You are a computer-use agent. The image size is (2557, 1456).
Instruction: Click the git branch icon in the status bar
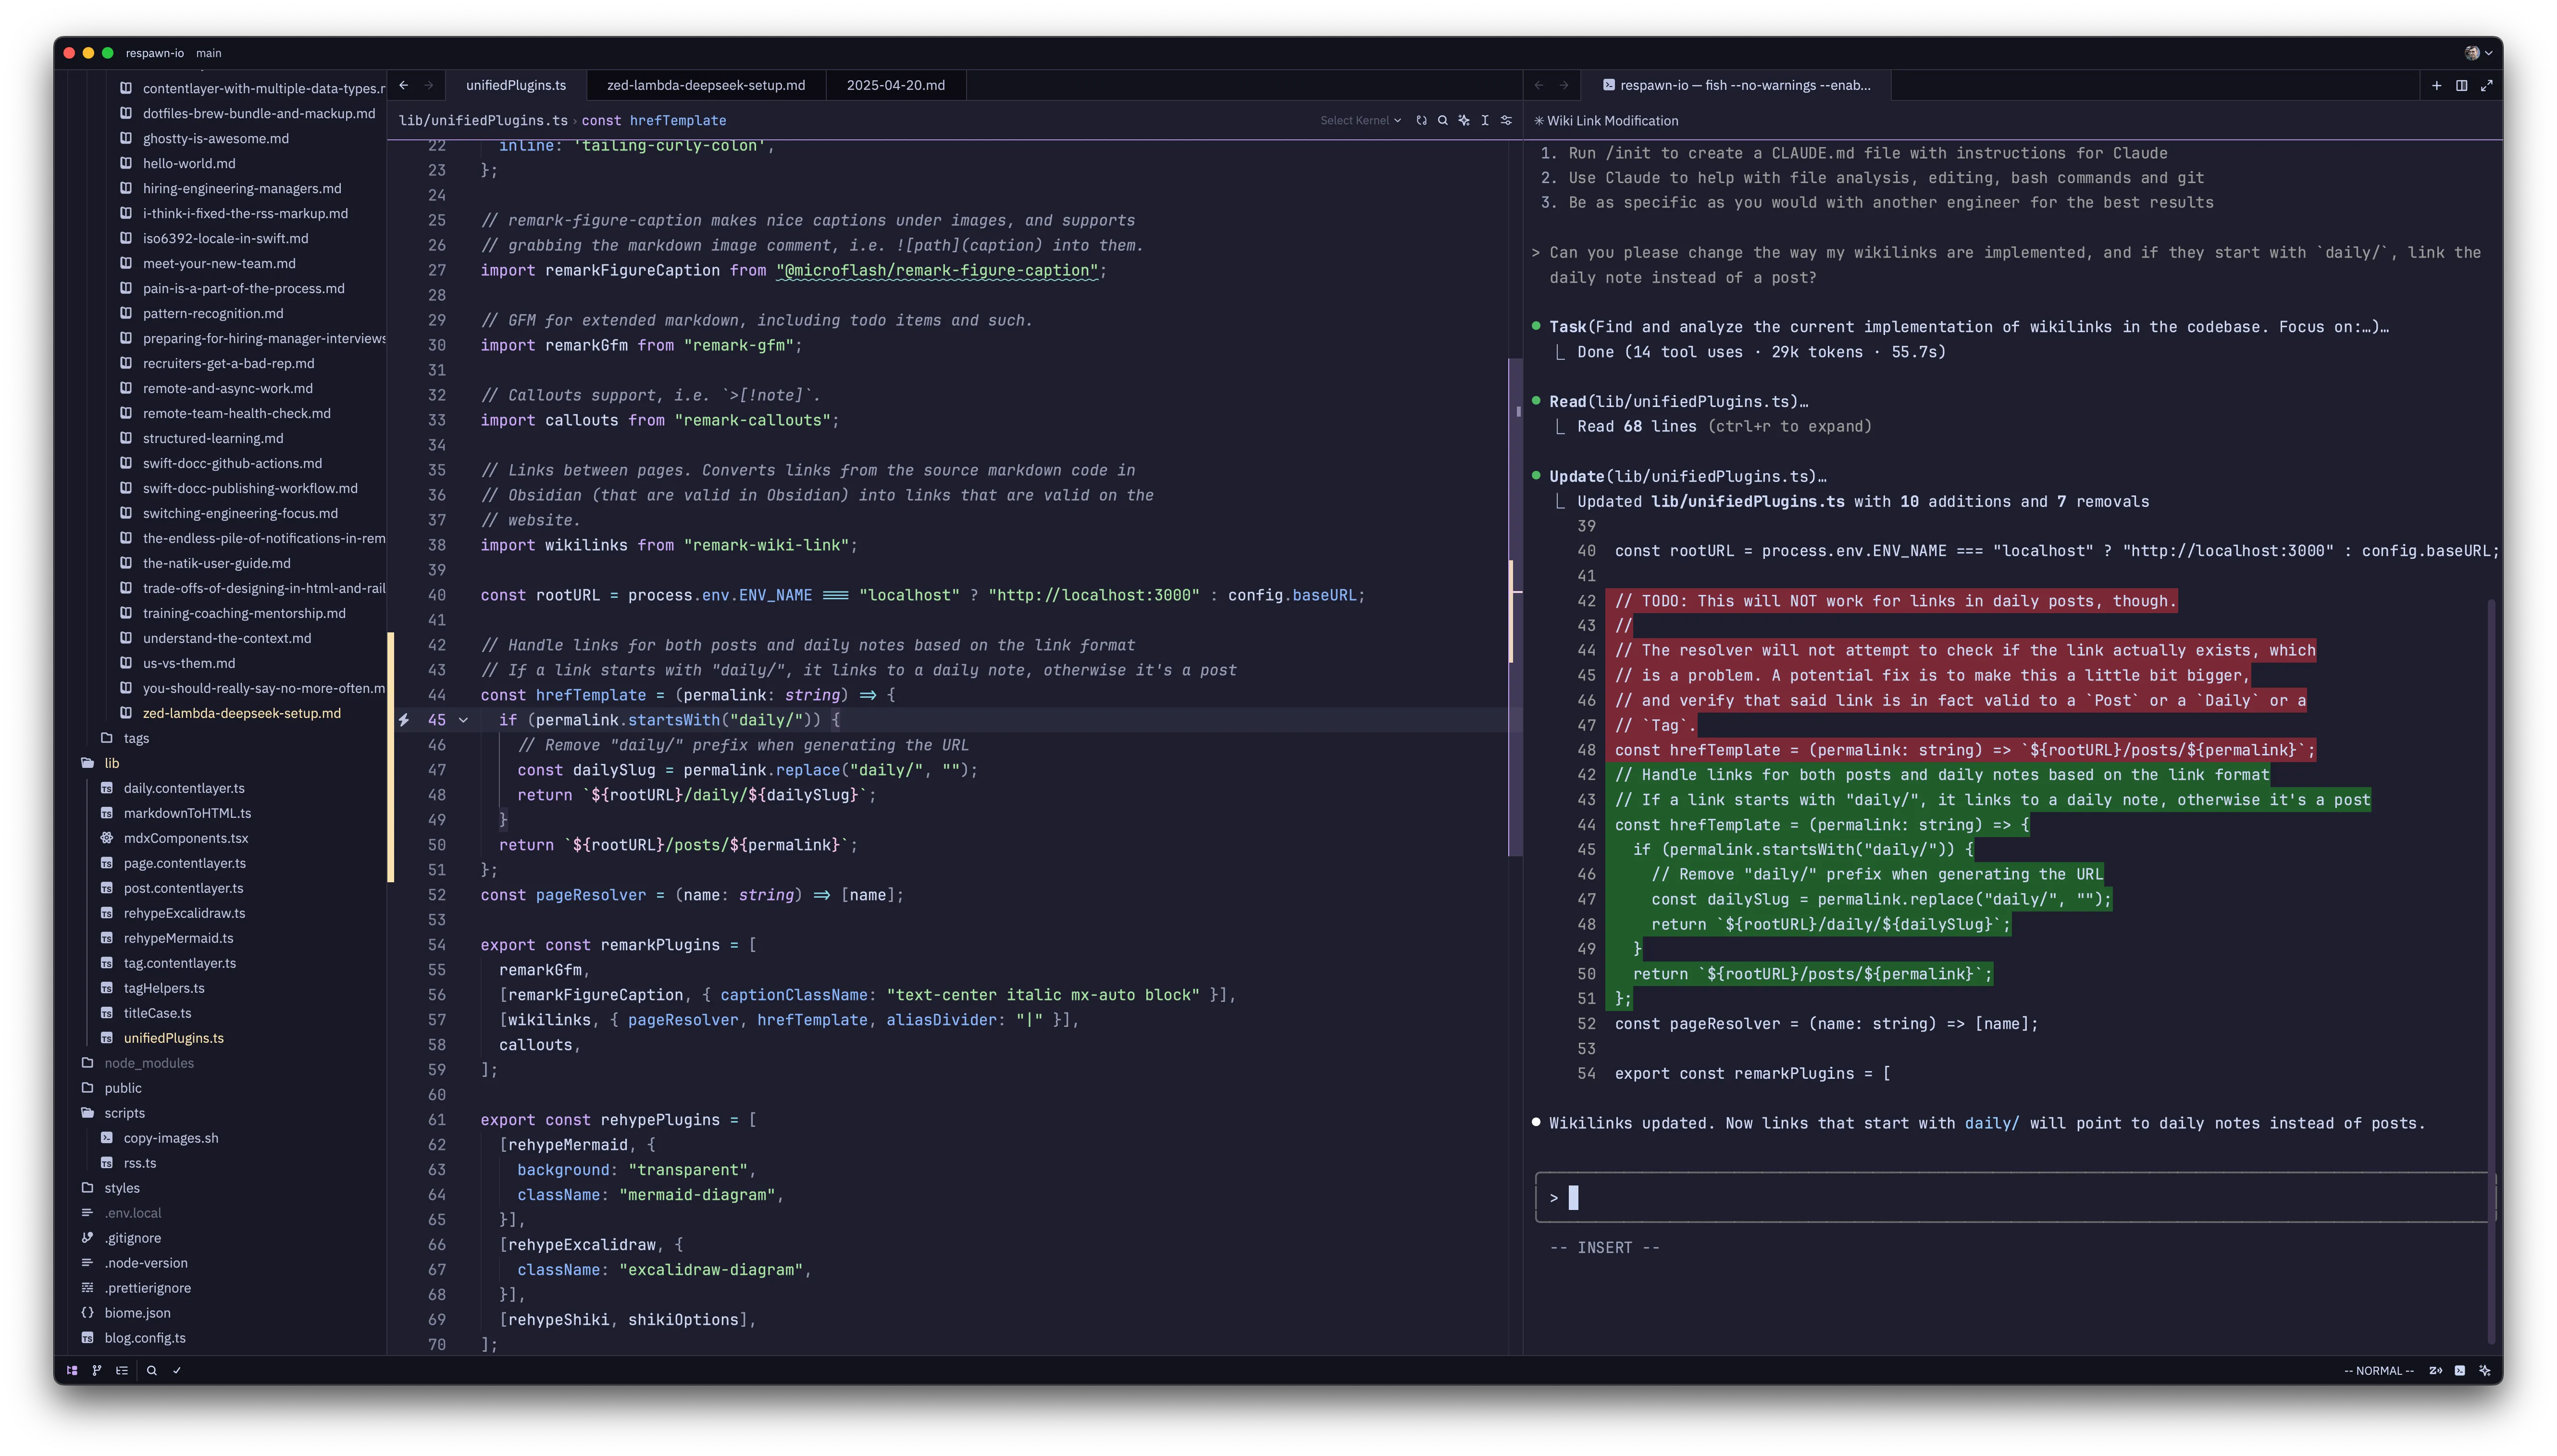click(96, 1371)
